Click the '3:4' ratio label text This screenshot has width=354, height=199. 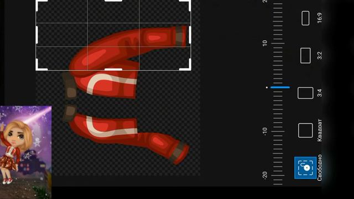click(320, 93)
